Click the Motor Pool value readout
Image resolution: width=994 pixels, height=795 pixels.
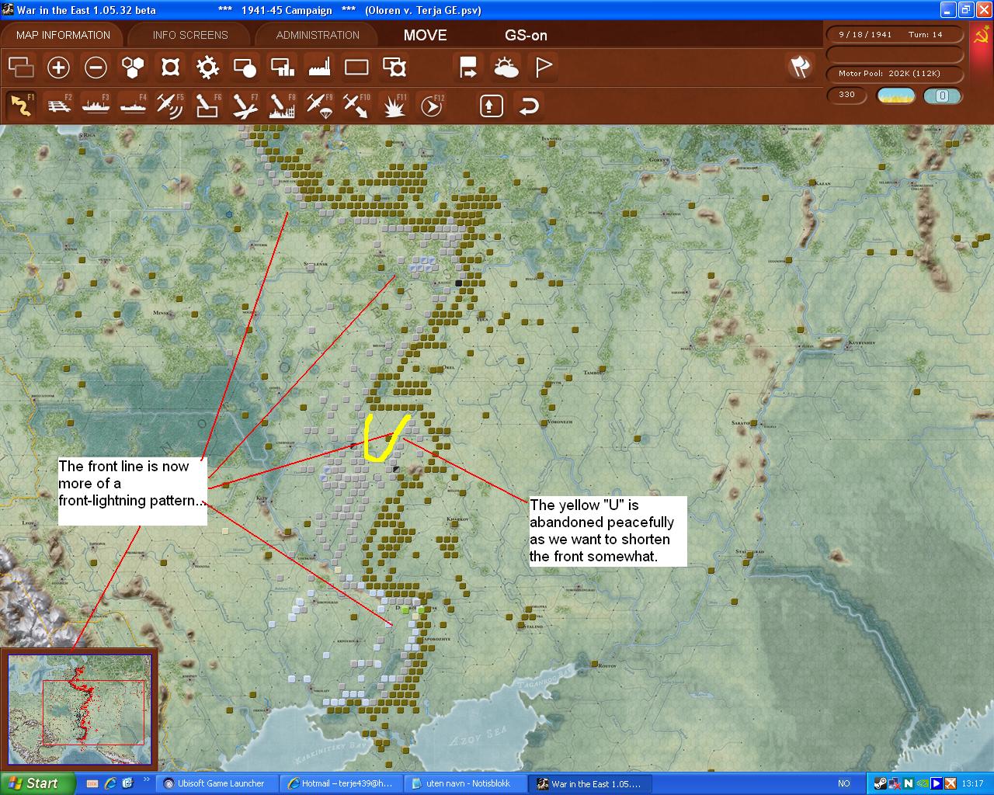[x=894, y=74]
